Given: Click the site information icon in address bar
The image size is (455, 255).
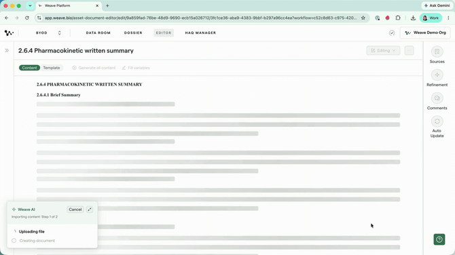Looking at the screenshot, I should pos(39,18).
